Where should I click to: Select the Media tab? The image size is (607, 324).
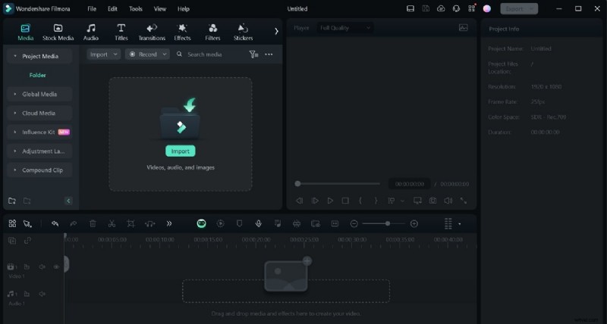tap(26, 32)
